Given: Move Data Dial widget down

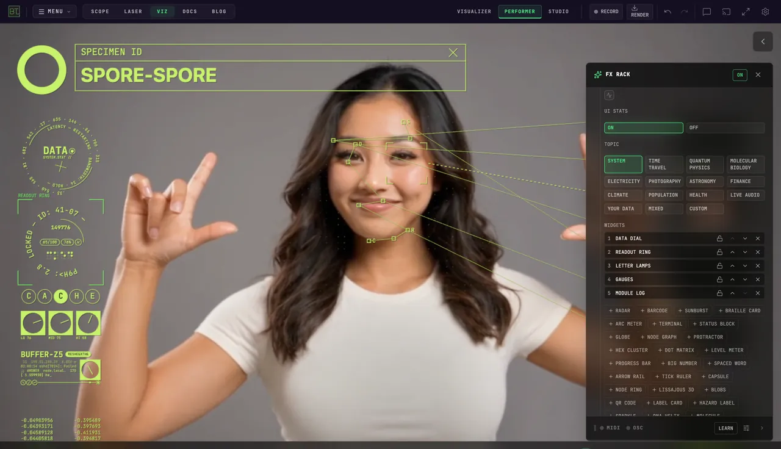Looking at the screenshot, I should (745, 239).
